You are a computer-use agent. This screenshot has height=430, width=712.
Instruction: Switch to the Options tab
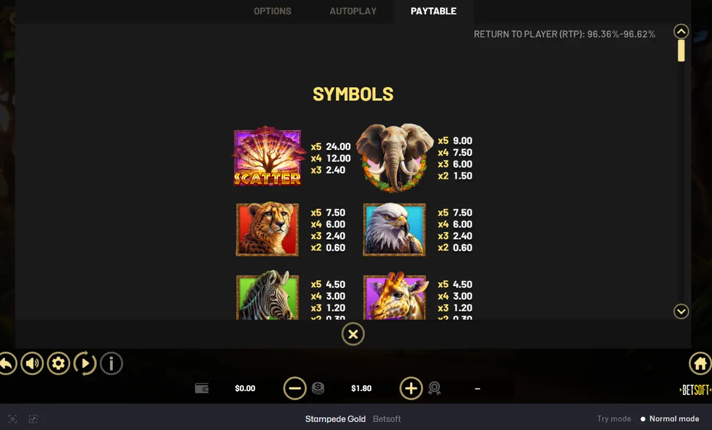pos(273,11)
